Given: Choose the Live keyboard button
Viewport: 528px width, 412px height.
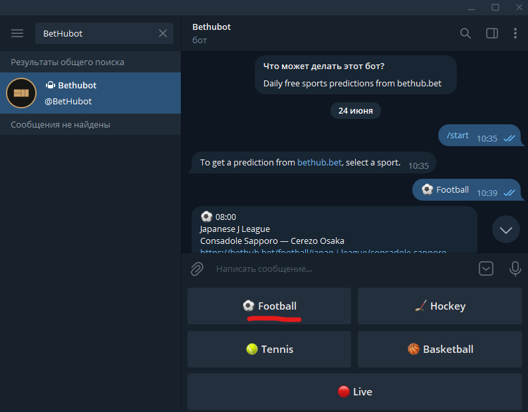Looking at the screenshot, I should pyautogui.click(x=354, y=391).
